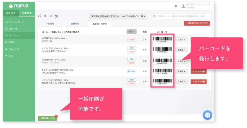Switch to the 購買管理 tab
Image resolution: width=247 pixels, height=128 pixels.
tap(11, 13)
